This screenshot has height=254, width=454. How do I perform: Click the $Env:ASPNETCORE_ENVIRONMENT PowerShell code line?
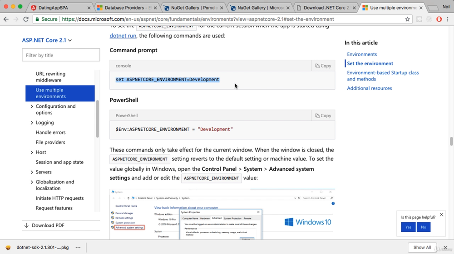tap(174, 129)
